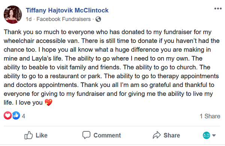
Task: Expand the commenting identity dropdown arrow
Action: click(x=214, y=135)
